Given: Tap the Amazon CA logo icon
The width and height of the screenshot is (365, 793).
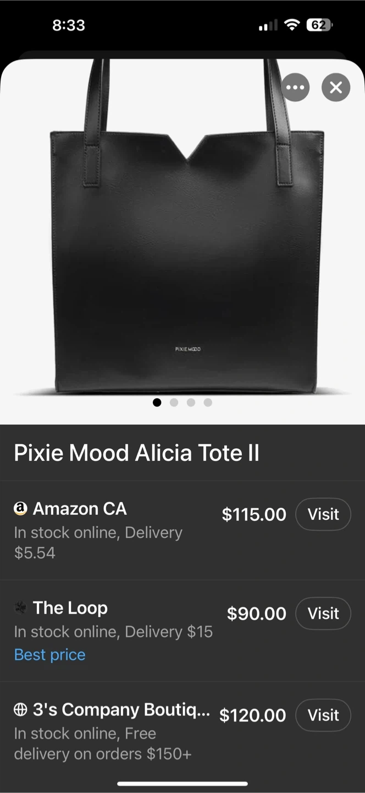Looking at the screenshot, I should click(x=20, y=509).
